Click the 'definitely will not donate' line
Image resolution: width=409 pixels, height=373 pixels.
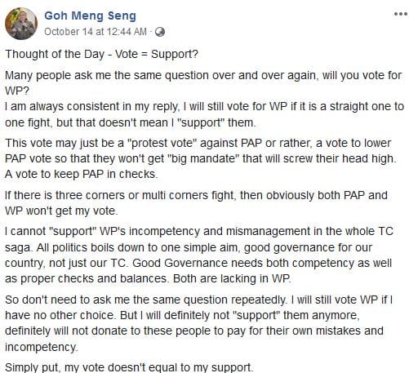(x=194, y=331)
